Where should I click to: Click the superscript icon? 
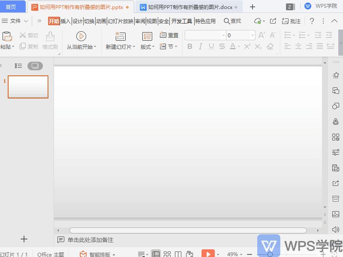[247, 46]
